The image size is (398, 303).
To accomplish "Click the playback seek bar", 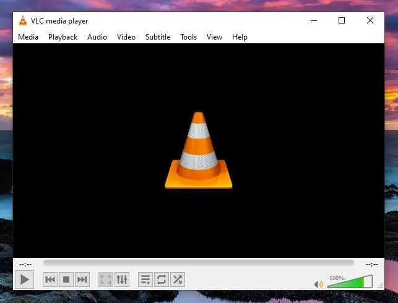I will [x=199, y=263].
